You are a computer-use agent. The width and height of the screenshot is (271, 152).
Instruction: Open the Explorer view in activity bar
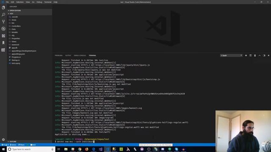coord(3,8)
